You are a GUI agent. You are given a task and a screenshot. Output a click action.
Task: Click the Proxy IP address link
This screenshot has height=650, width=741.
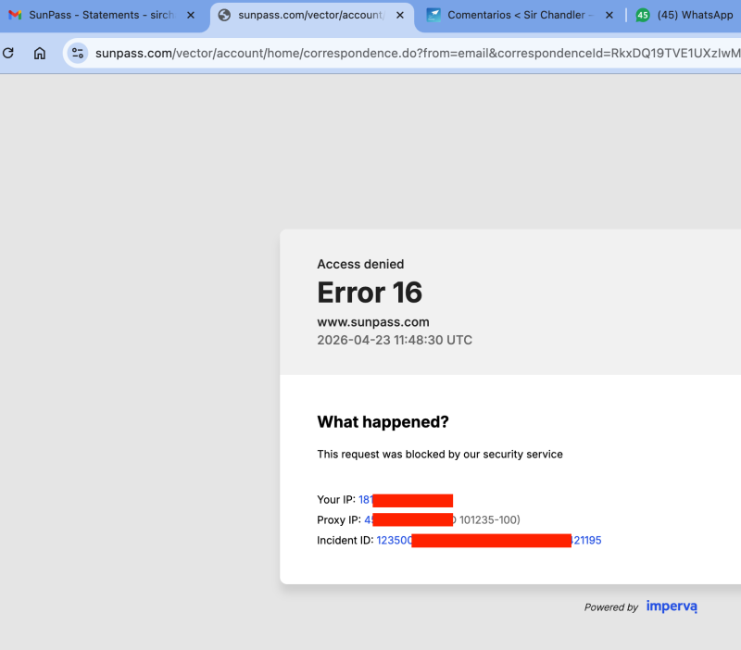pyautogui.click(x=369, y=519)
